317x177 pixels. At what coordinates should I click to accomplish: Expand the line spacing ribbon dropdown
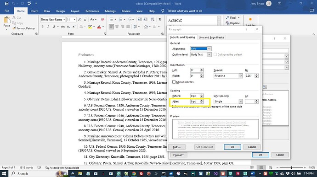(139, 27)
